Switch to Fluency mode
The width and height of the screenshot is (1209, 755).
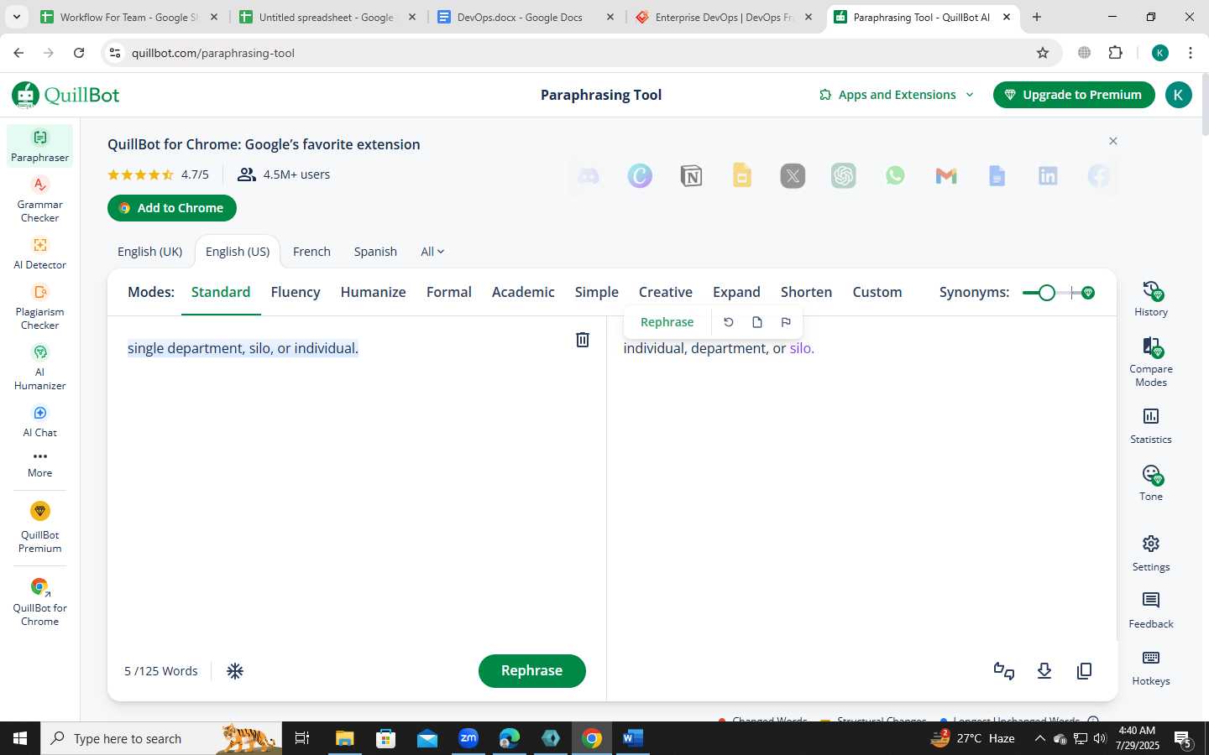tap(296, 292)
